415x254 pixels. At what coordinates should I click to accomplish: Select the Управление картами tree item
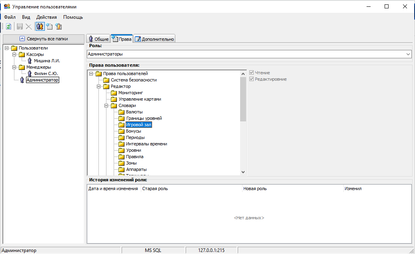click(x=140, y=99)
